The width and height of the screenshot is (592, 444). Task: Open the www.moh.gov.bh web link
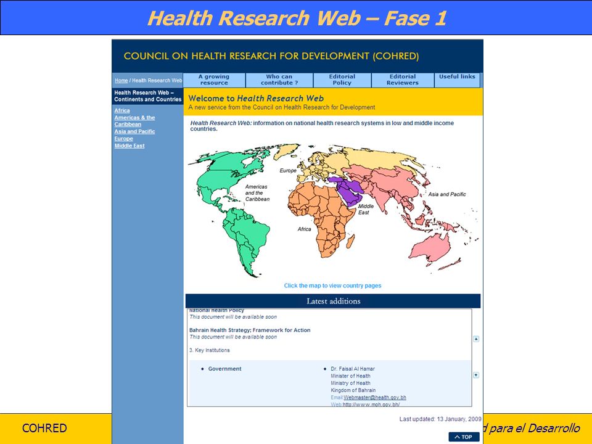tap(371, 405)
